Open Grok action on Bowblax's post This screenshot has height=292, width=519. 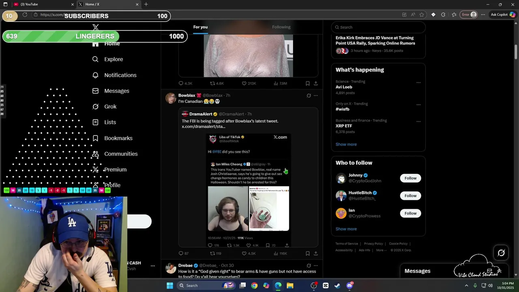coord(309,96)
